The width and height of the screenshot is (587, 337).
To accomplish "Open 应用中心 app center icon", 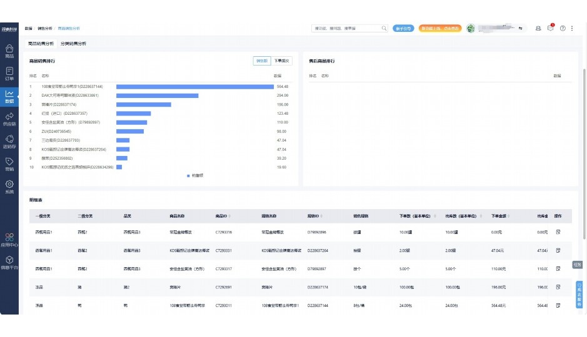I will click(x=9, y=240).
